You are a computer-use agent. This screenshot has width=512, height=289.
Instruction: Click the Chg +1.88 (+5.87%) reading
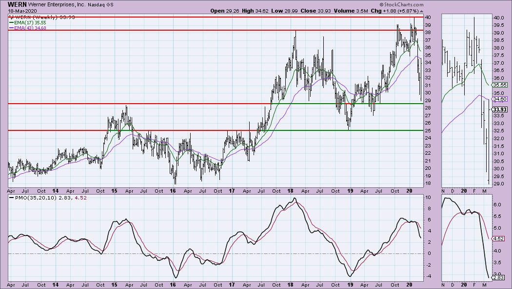[x=394, y=11]
